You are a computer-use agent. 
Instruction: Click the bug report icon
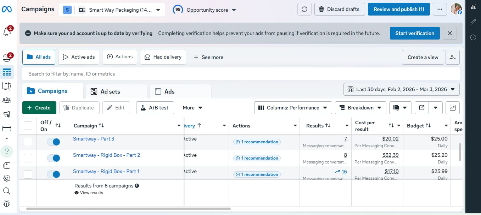tap(7, 204)
